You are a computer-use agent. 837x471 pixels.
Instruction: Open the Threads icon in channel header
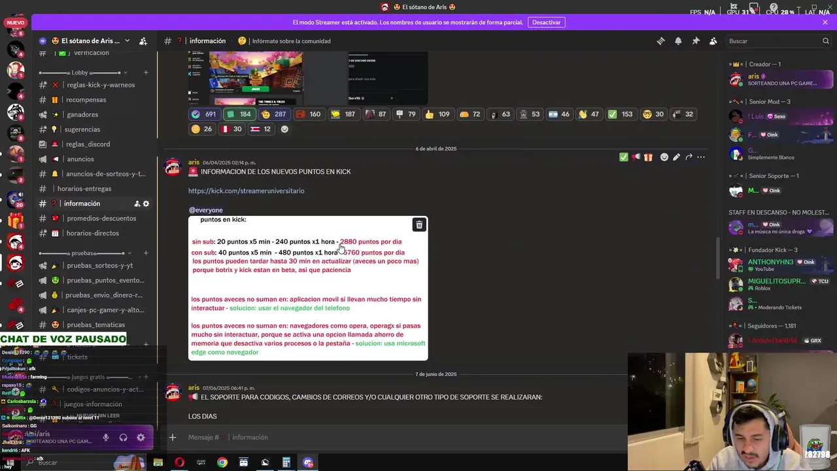pyautogui.click(x=660, y=41)
